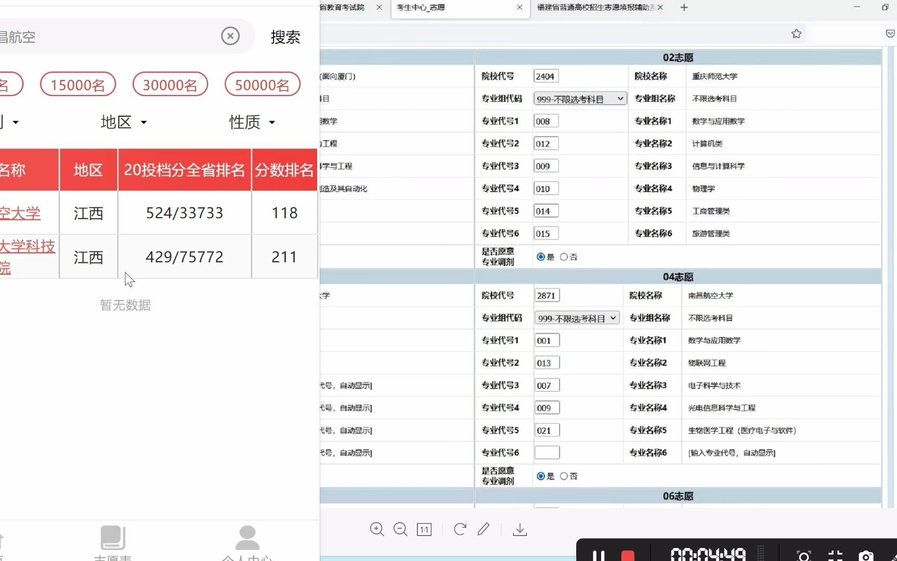Screen dimensions: 897x561
Task: Take a screenshot with the camera icon
Action: click(x=865, y=556)
